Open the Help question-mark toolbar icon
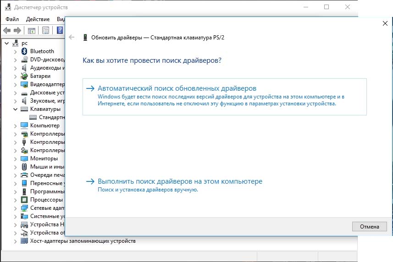Viewport: 393px width, 262px height. coord(60,30)
